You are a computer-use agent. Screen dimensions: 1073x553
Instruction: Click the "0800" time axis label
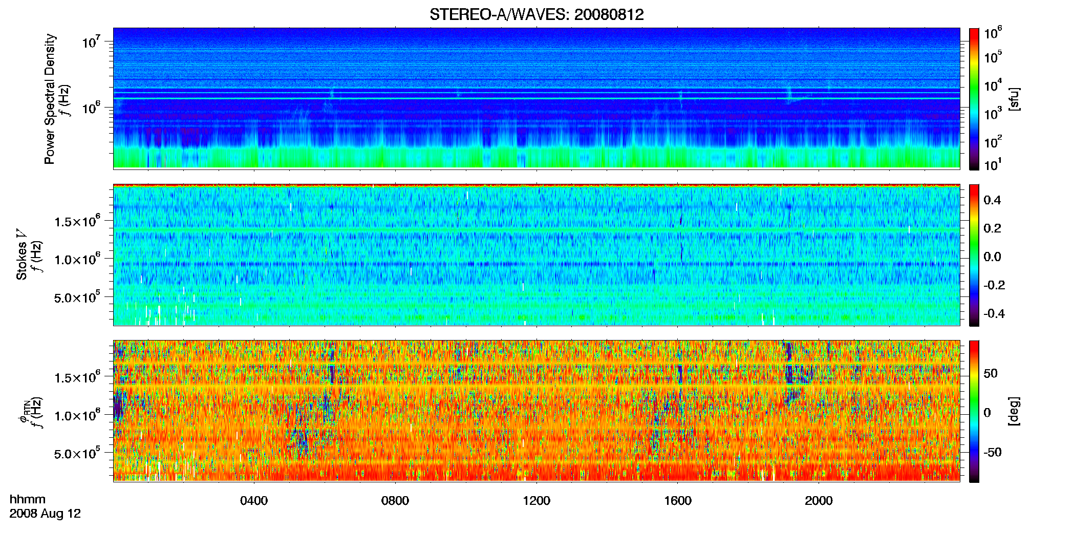[x=395, y=501]
